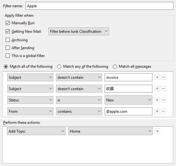Remove the Status is New rule
The width and height of the screenshot is (176, 166).
point(163,100)
